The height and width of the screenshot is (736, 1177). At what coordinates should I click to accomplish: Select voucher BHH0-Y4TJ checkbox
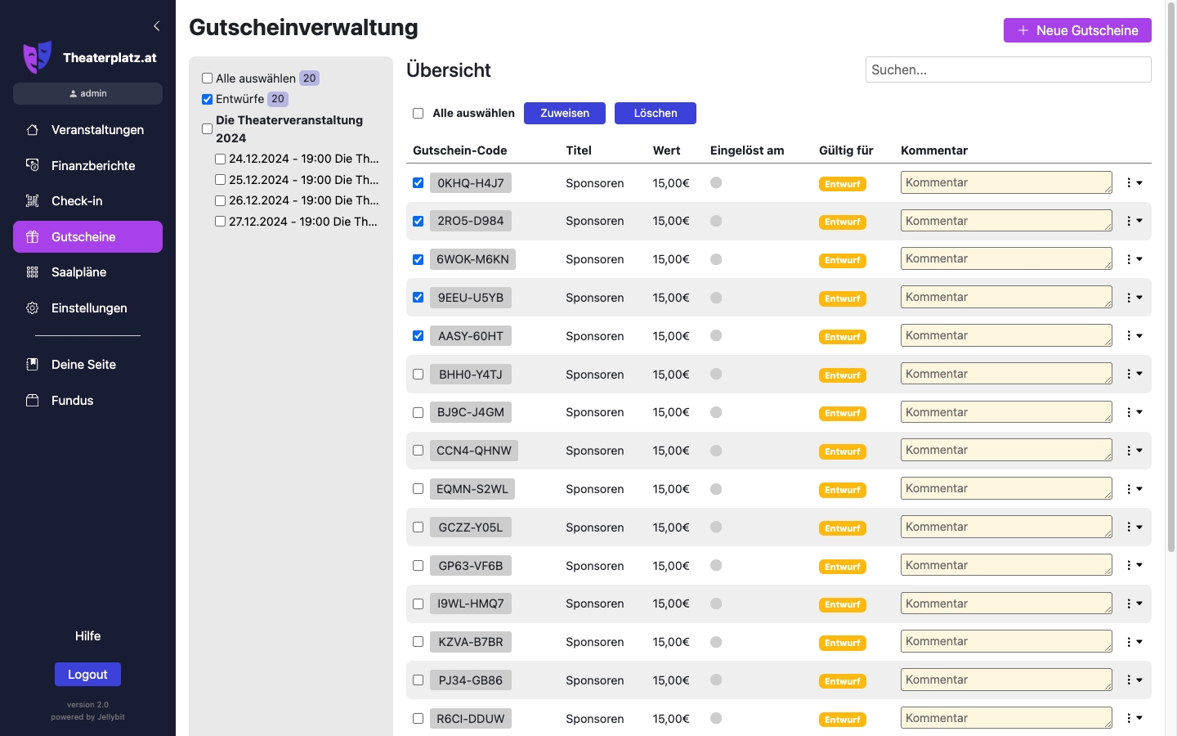tap(418, 375)
